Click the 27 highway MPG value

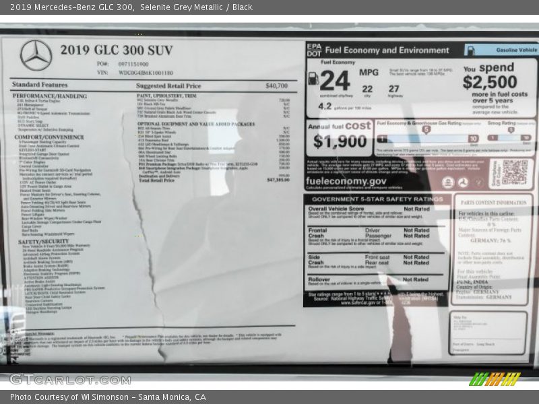(x=394, y=89)
